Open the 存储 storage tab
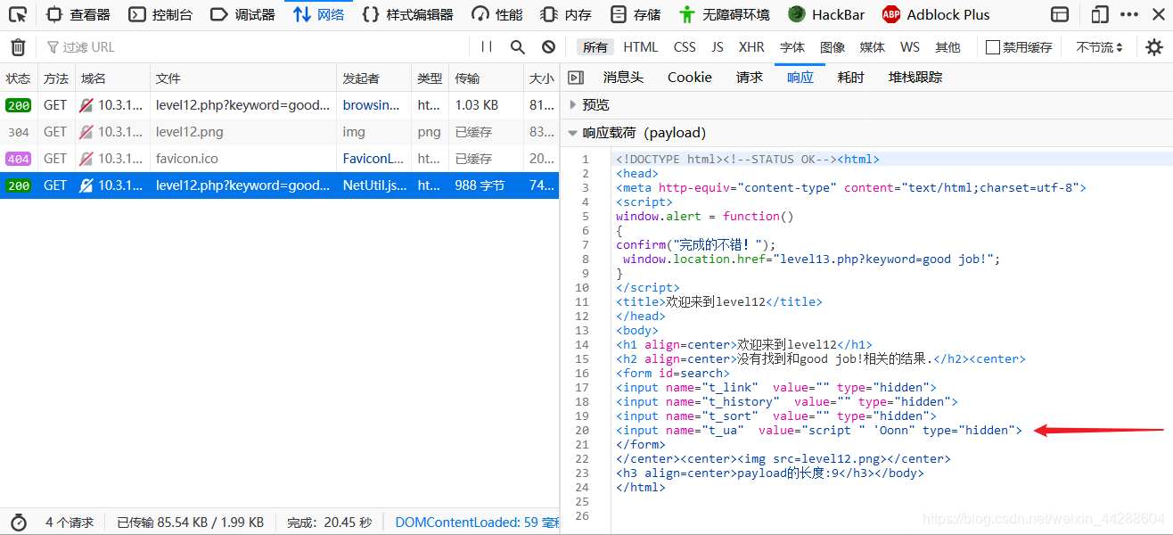1173x535 pixels. (x=636, y=14)
